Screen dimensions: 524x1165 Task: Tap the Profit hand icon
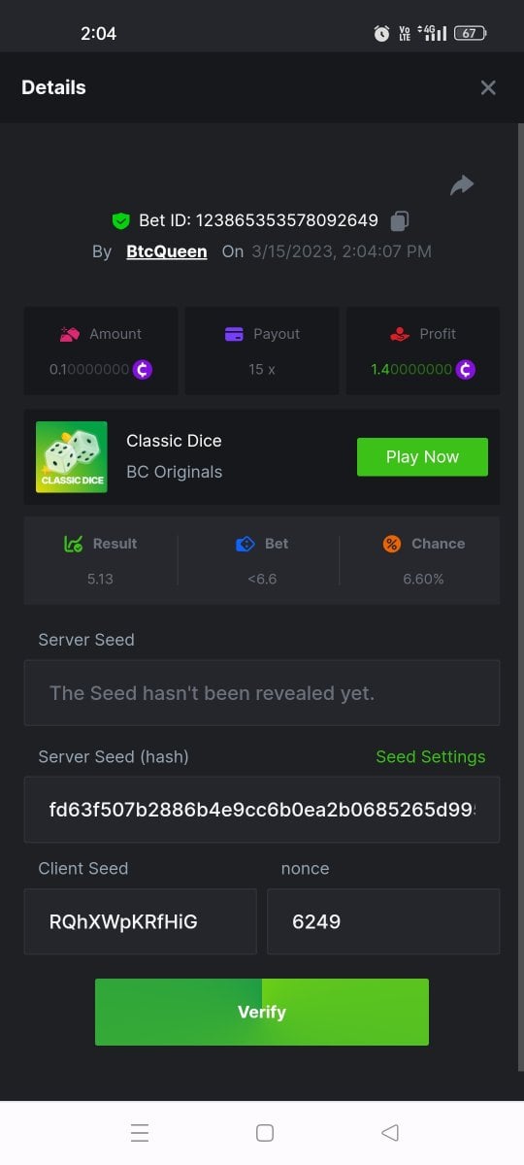pyautogui.click(x=400, y=334)
